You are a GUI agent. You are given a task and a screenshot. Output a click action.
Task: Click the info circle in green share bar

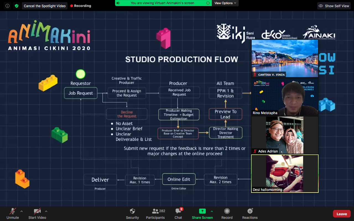[x=208, y=3]
